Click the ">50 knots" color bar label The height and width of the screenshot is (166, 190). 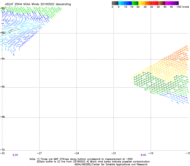[183, 7]
